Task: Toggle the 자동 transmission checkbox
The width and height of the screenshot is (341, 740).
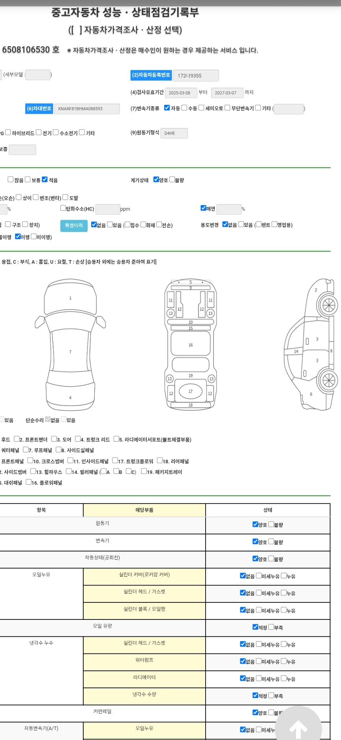Action: pos(167,108)
